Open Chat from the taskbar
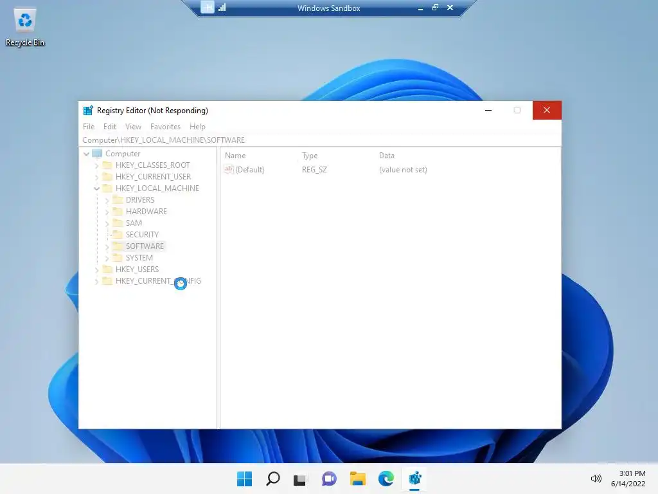The height and width of the screenshot is (494, 658). [x=329, y=479]
